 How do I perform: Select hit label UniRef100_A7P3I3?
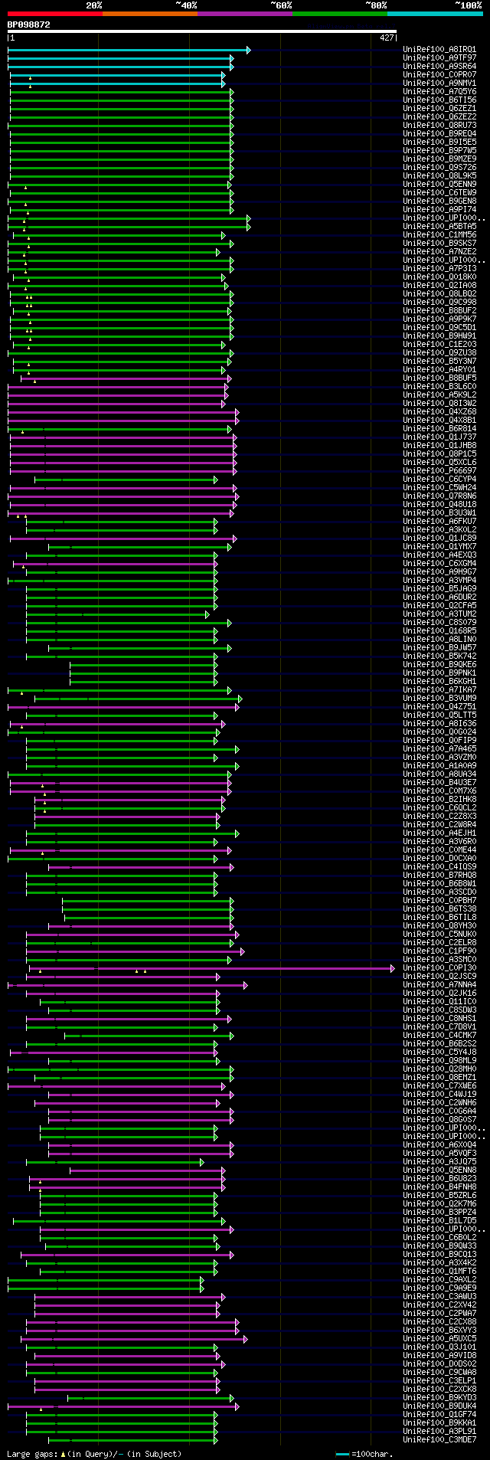pyautogui.click(x=439, y=269)
